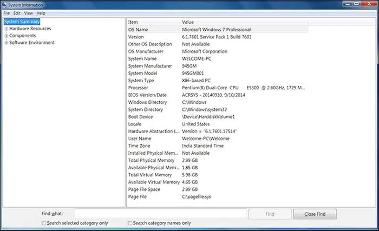This screenshot has width=379, height=231.
Task: Click the System Information title bar icon
Action: pos(4,4)
